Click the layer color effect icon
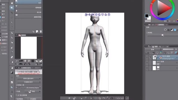The image size is (178, 100). click(175, 30)
